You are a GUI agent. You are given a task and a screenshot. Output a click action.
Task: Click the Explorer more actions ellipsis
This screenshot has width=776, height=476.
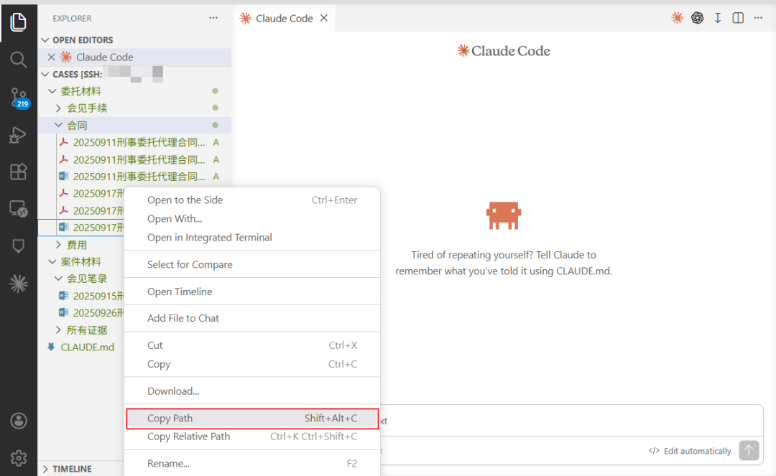(x=213, y=18)
